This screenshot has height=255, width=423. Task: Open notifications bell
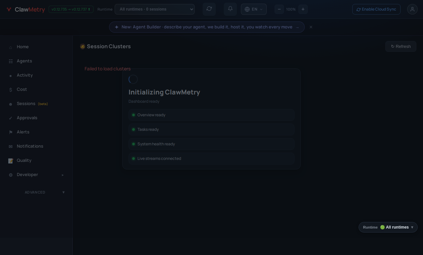point(230,9)
